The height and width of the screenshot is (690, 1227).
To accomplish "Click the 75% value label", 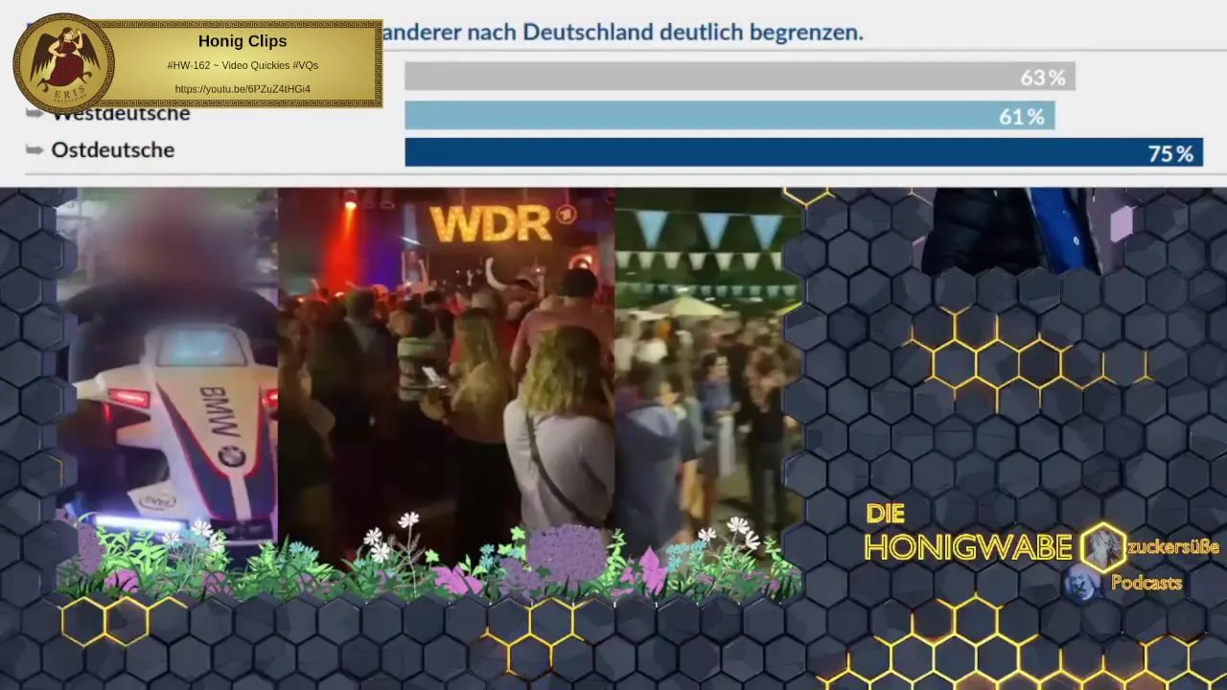I will [1170, 153].
